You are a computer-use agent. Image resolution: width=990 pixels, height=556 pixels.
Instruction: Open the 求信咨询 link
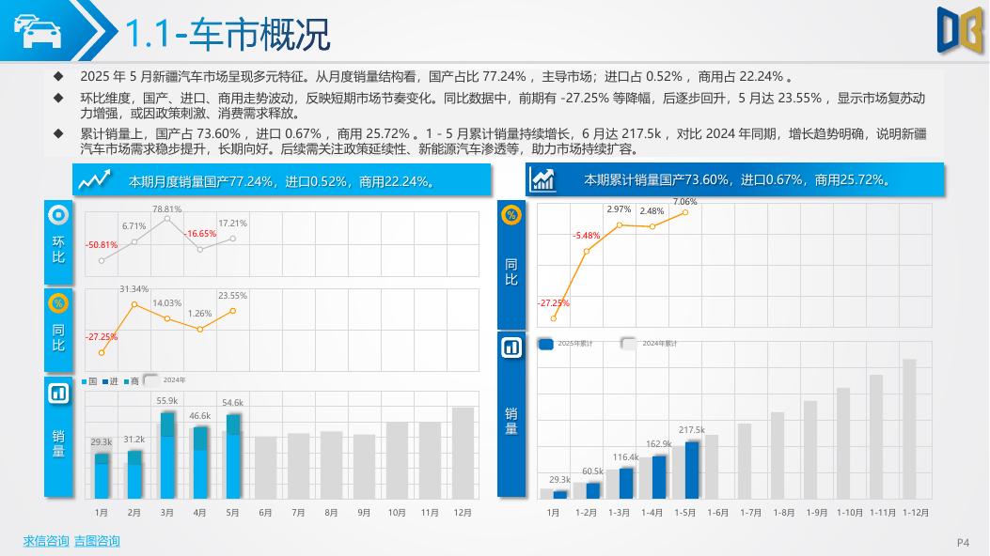point(45,541)
